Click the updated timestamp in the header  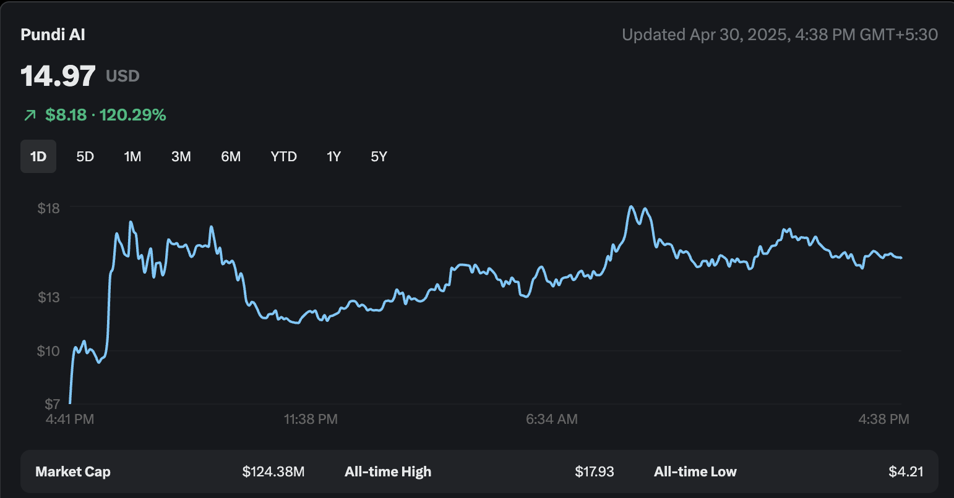pyautogui.click(x=780, y=35)
